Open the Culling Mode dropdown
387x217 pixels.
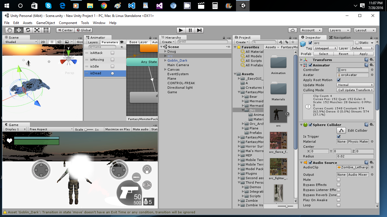(355, 90)
